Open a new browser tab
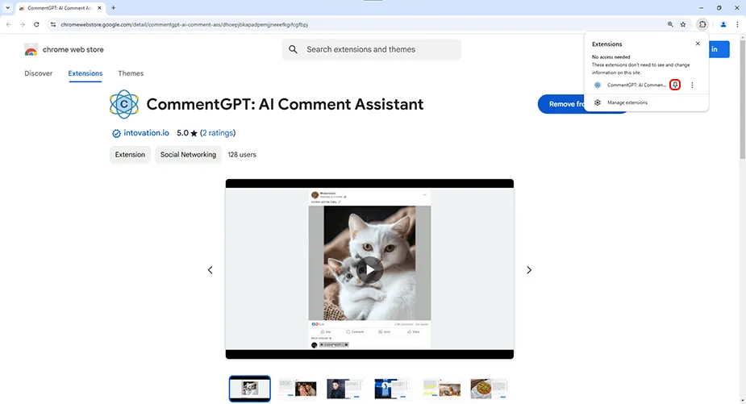This screenshot has width=746, height=404. pyautogui.click(x=113, y=7)
